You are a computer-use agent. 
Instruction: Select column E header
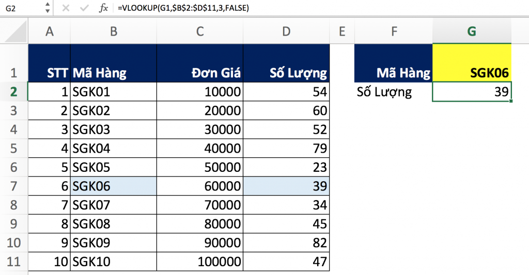click(x=341, y=32)
